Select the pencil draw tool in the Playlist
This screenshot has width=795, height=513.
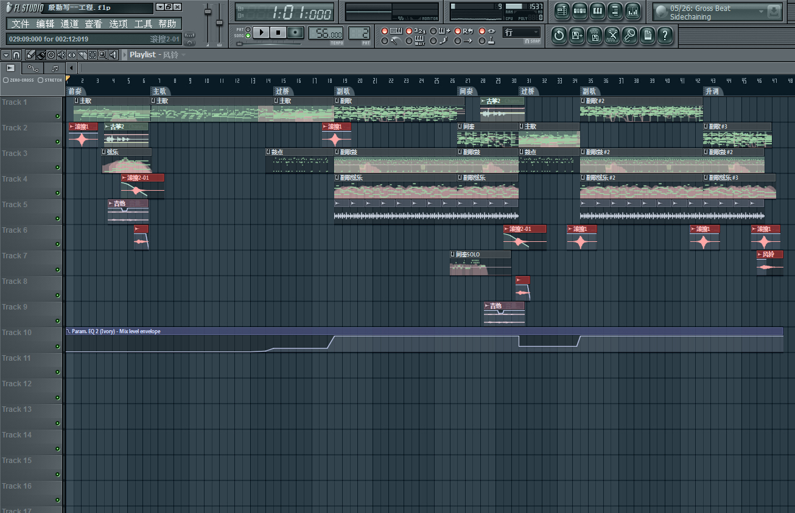tap(30, 55)
